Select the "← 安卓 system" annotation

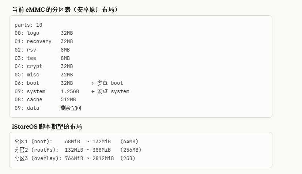(110, 91)
